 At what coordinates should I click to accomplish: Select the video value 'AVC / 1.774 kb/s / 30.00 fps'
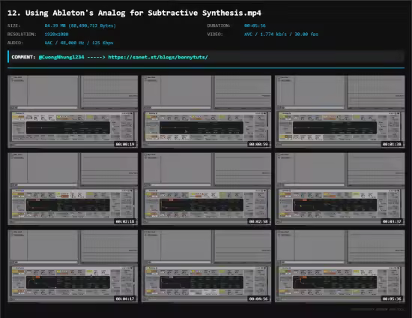coord(281,34)
